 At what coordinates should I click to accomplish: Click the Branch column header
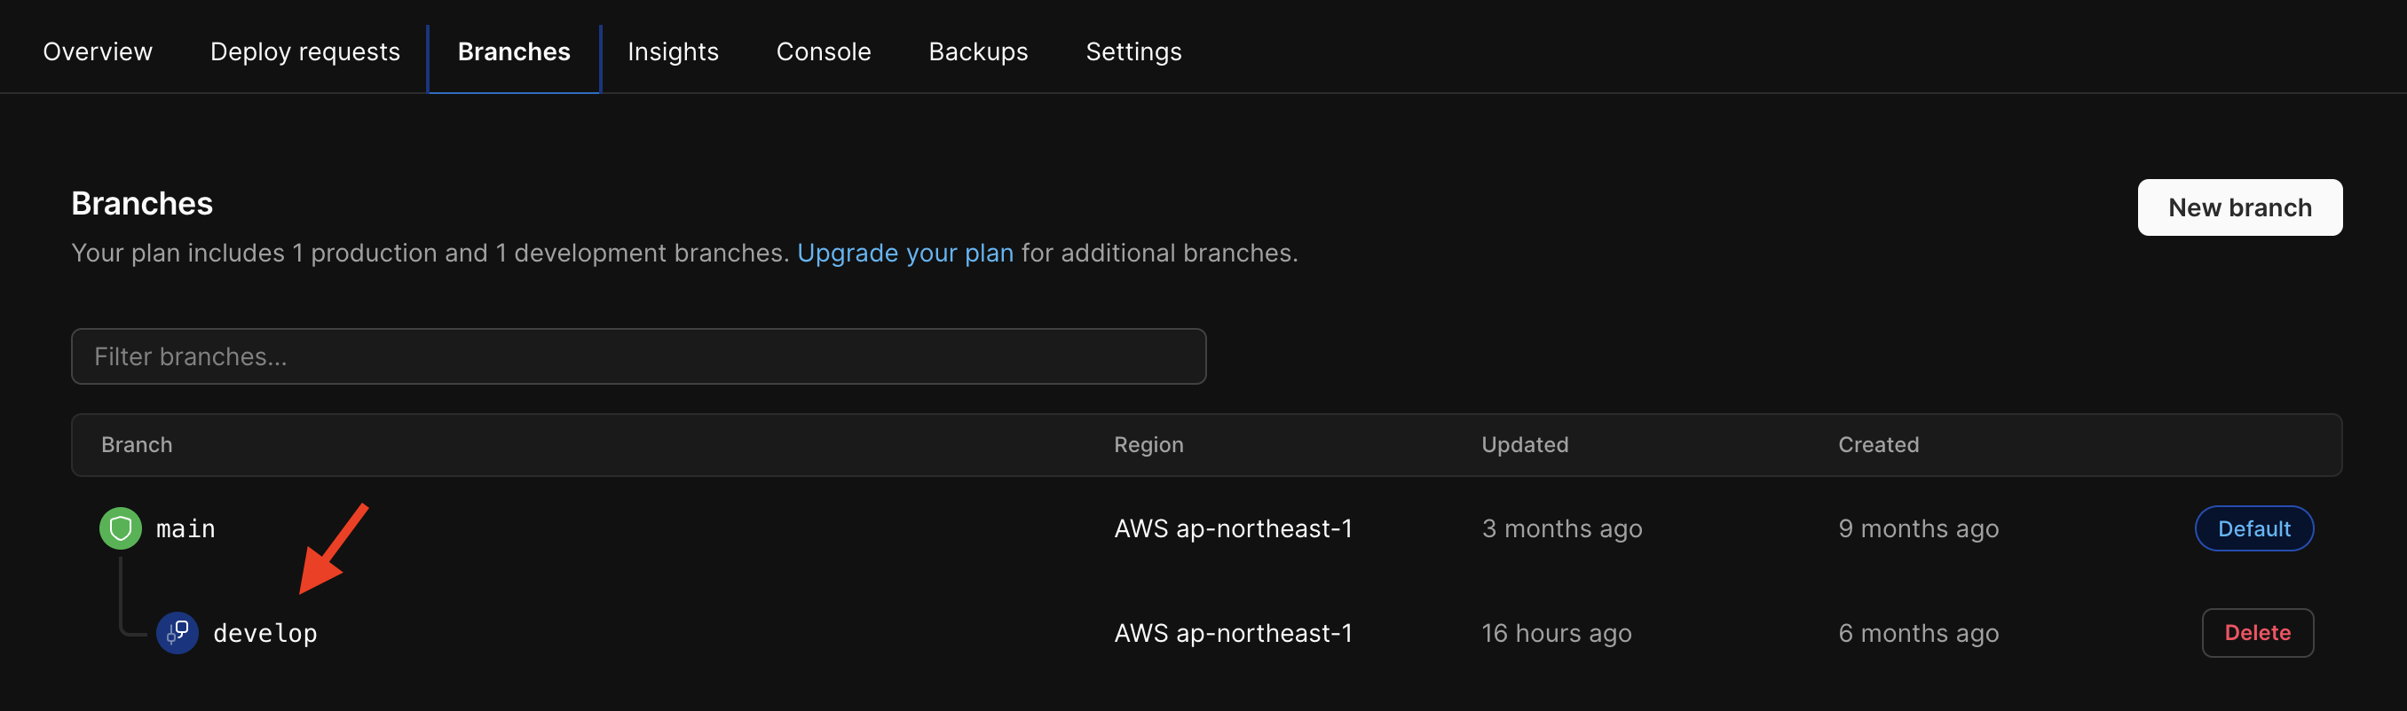click(x=137, y=444)
